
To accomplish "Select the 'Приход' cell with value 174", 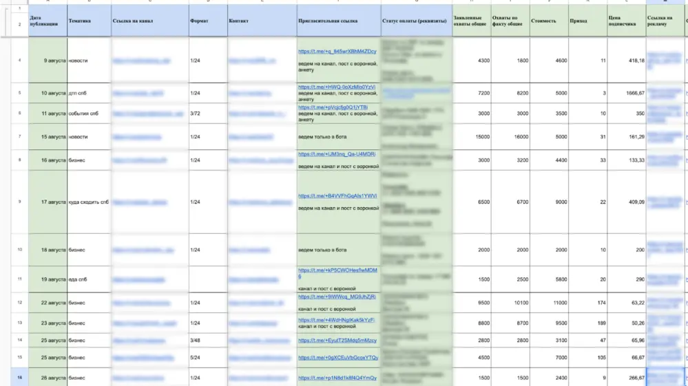I will coord(587,303).
